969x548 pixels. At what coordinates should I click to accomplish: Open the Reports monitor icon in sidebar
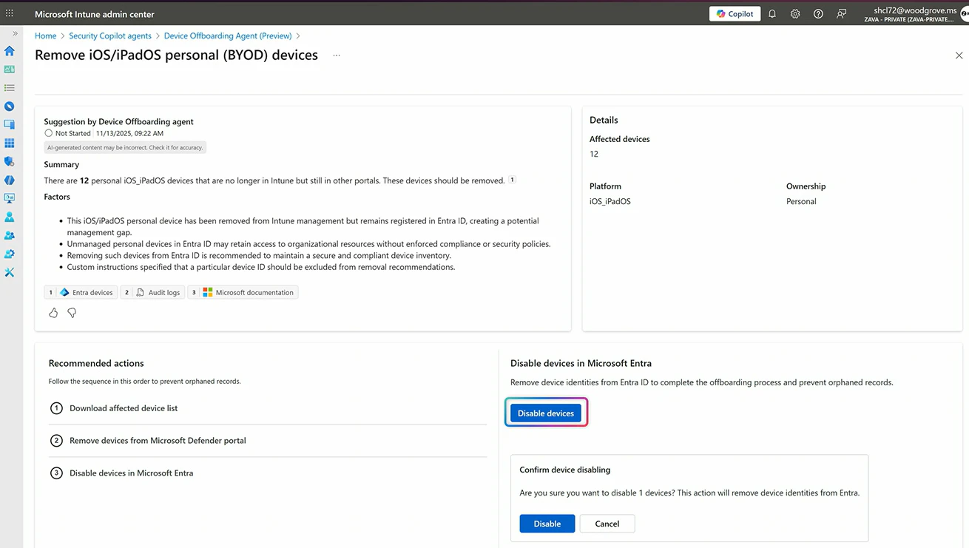tap(10, 198)
